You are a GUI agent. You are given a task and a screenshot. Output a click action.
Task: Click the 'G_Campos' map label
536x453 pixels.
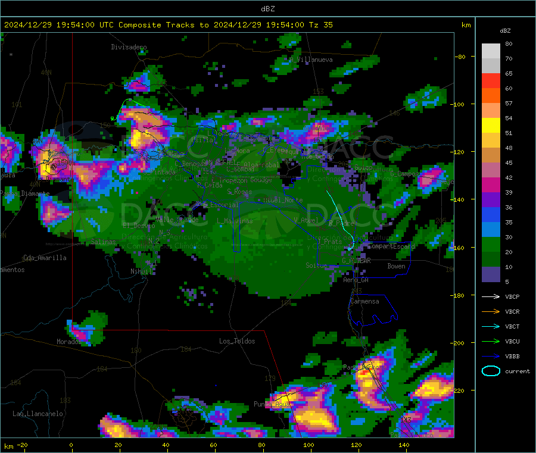coord(404,174)
